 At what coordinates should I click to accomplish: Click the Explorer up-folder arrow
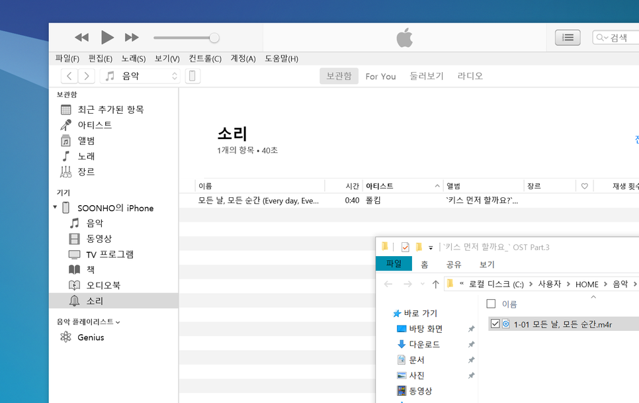click(435, 284)
